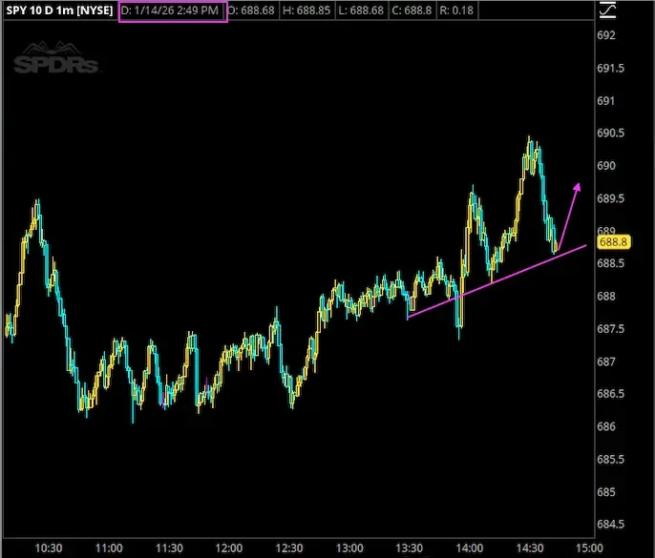The height and width of the screenshot is (558, 655).
Task: Click the 691.5 price axis label
Action: (610, 68)
